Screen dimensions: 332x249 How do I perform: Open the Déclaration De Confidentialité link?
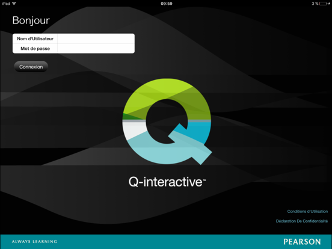point(302,221)
